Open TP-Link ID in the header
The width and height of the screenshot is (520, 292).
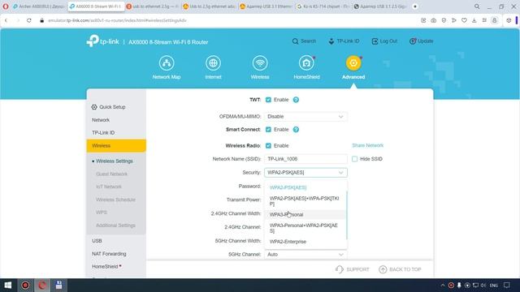(x=344, y=41)
